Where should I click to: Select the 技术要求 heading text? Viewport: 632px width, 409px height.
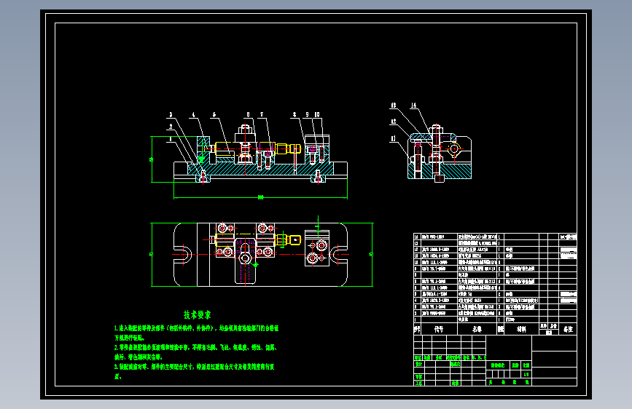pyautogui.click(x=197, y=315)
